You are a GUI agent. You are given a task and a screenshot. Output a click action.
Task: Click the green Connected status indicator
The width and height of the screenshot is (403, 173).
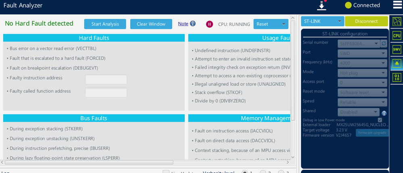coord(348,5)
